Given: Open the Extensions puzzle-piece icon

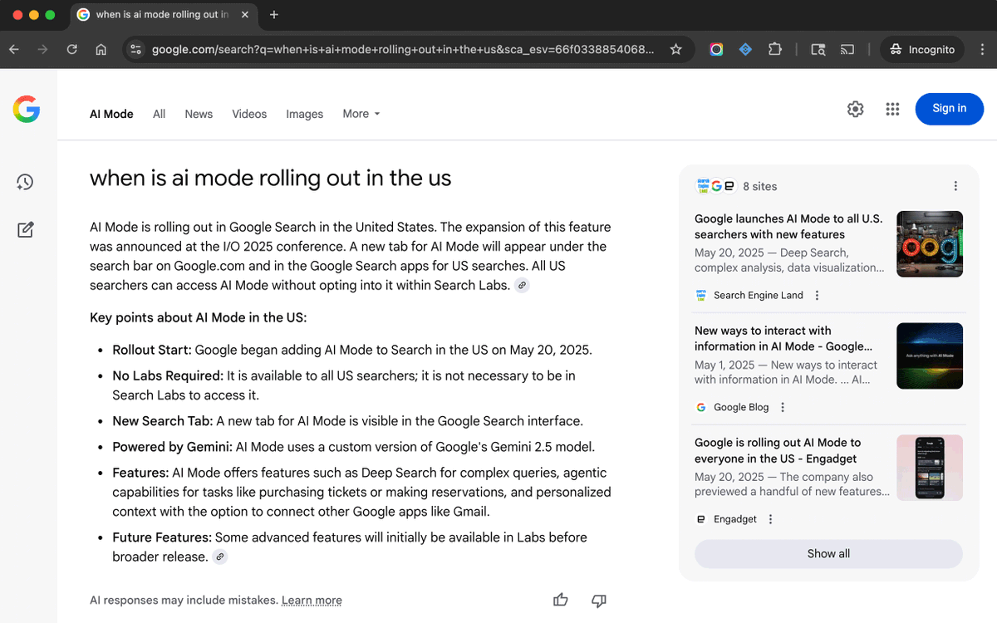Looking at the screenshot, I should (x=774, y=49).
